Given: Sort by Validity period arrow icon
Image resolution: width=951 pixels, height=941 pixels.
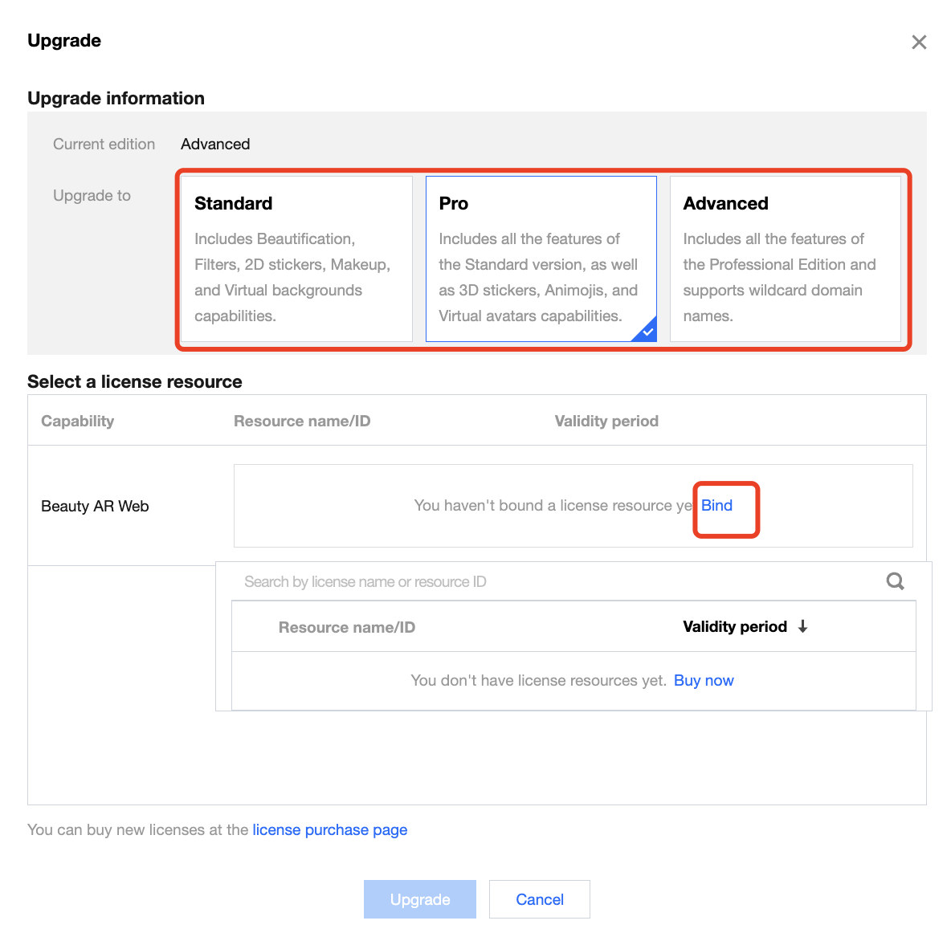Looking at the screenshot, I should tap(802, 626).
